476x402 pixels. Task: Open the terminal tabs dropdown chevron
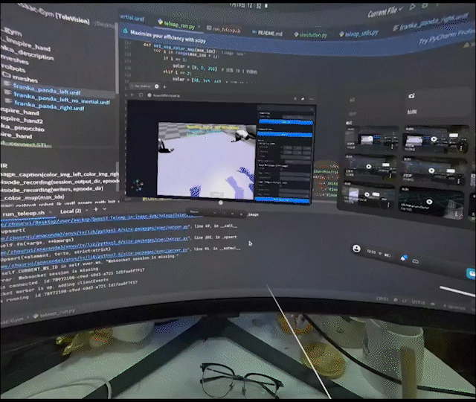click(104, 208)
